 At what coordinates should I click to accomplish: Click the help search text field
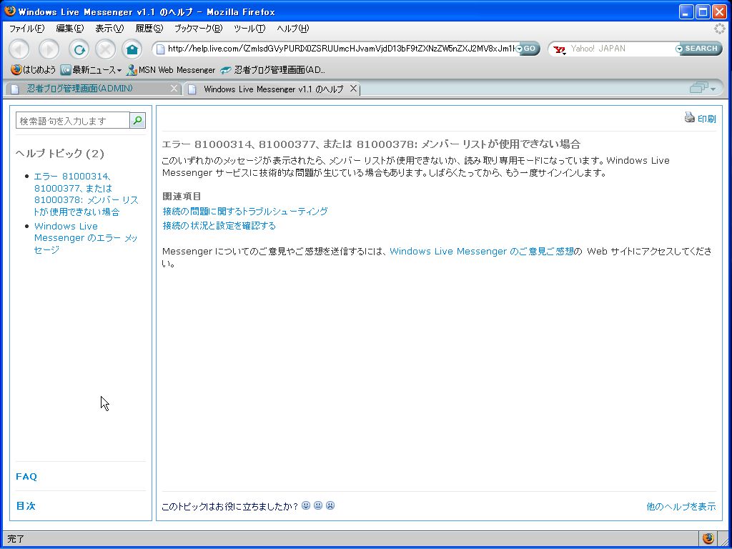[72, 120]
